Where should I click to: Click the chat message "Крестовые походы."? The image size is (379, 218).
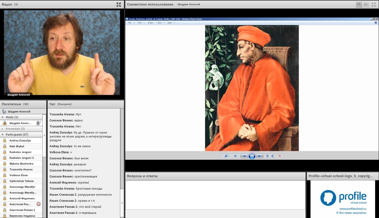click(89, 189)
